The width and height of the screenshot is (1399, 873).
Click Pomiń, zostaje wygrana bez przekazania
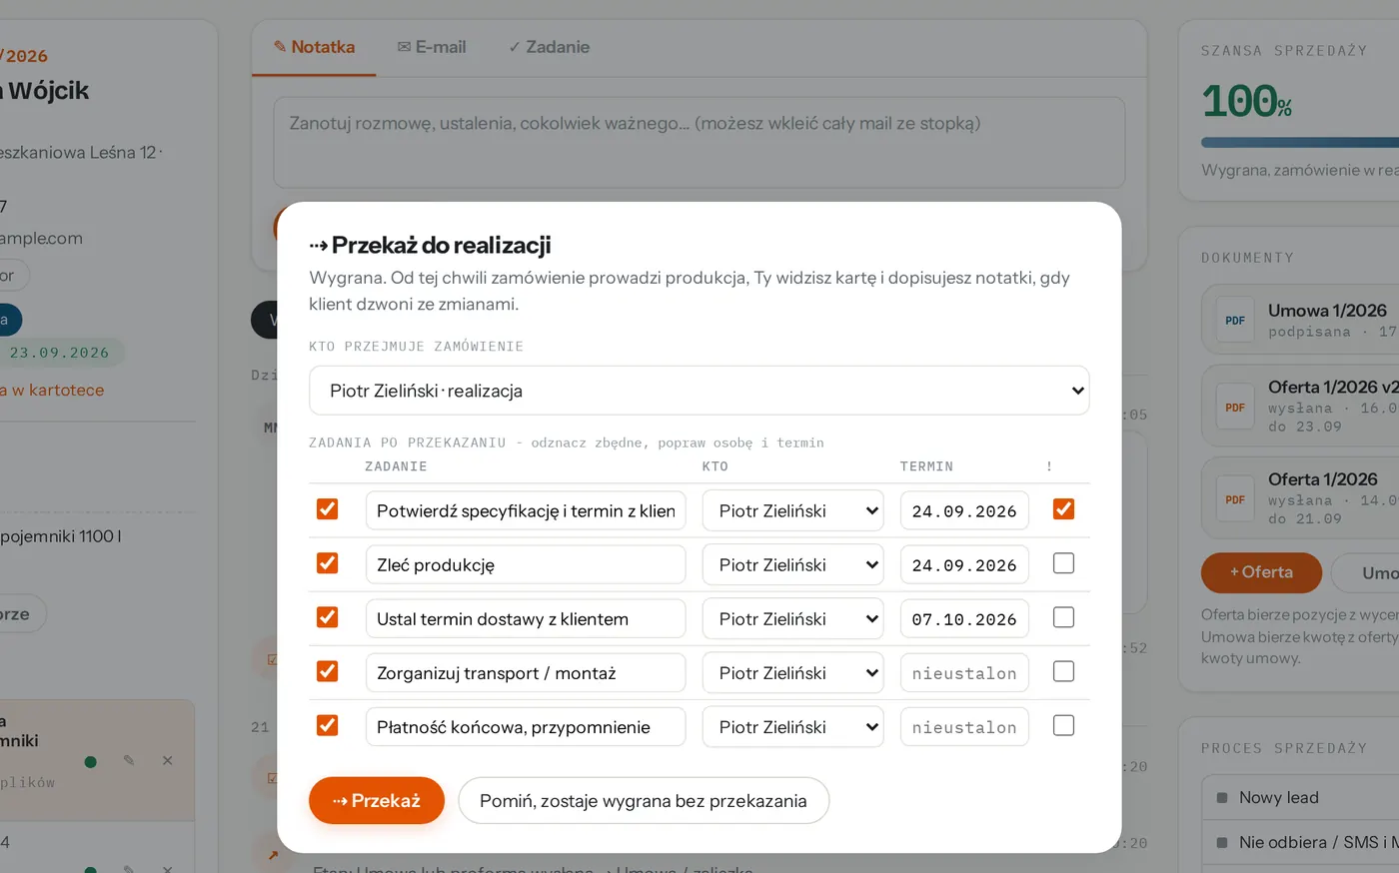click(x=644, y=801)
